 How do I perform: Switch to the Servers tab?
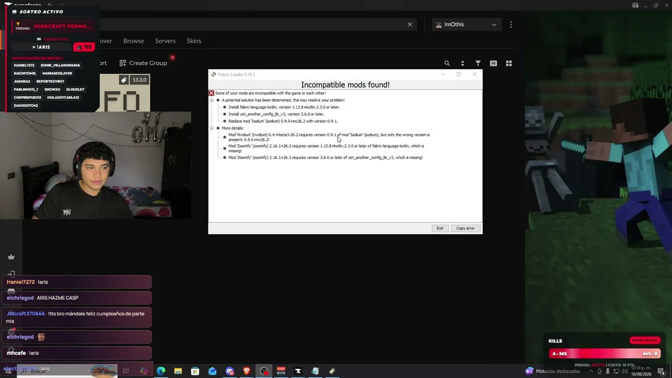point(165,41)
